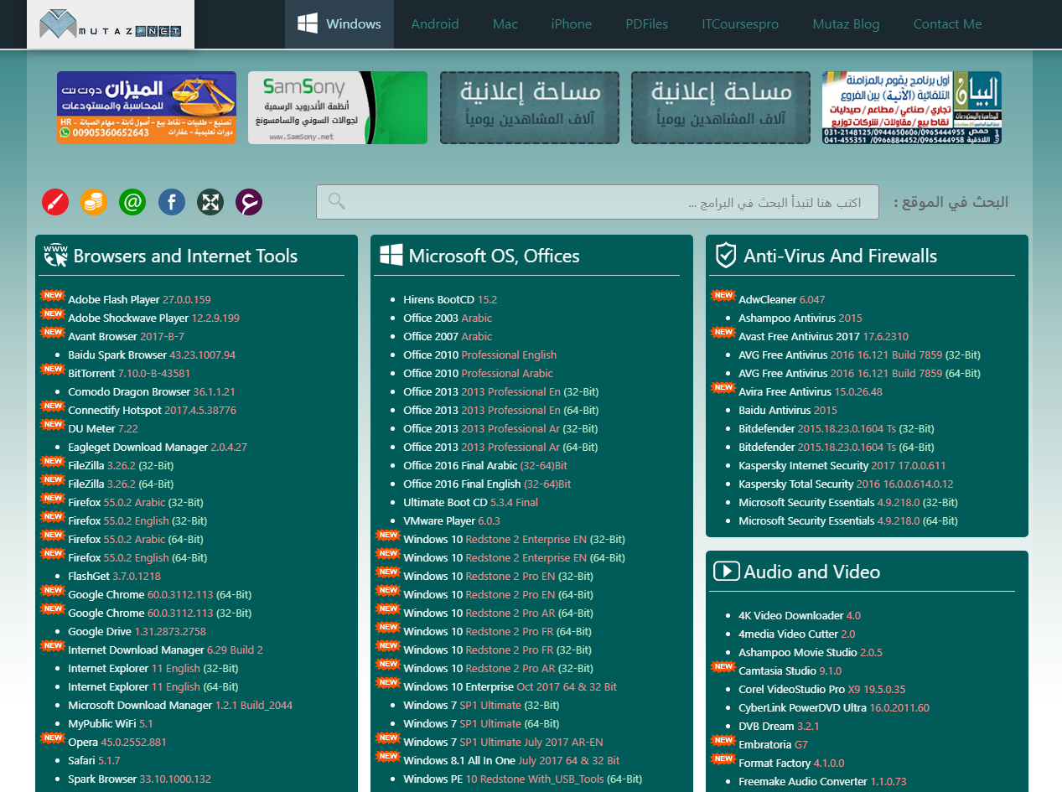Click the green at-sign email icon

pos(133,202)
